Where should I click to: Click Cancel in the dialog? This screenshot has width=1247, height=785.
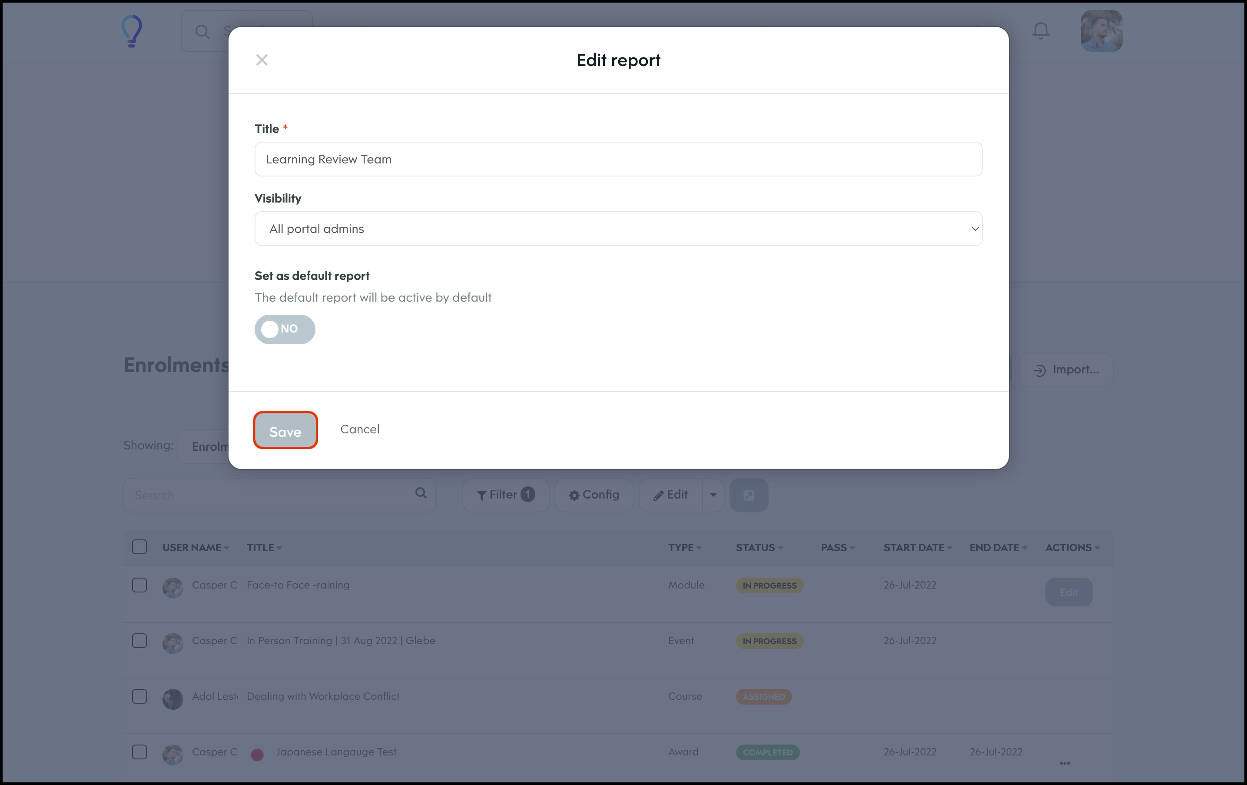[359, 429]
